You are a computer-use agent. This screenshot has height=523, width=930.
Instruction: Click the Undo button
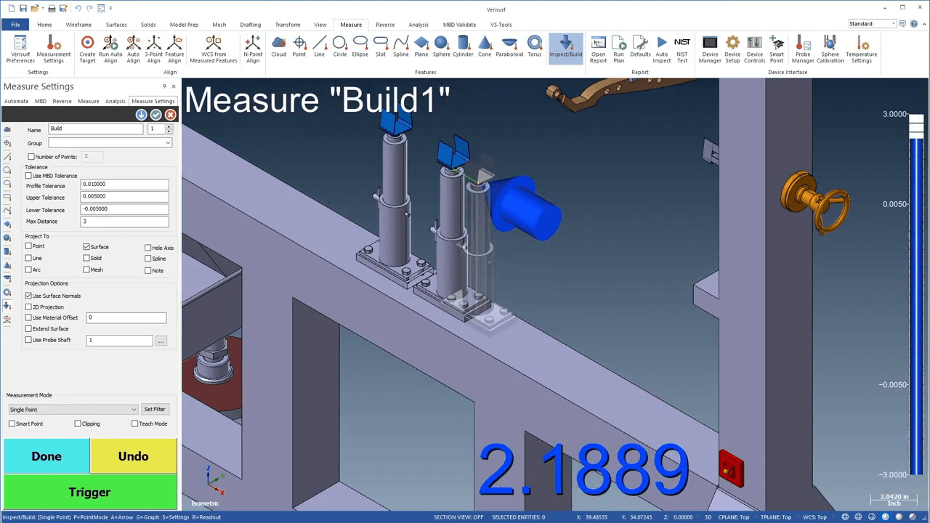click(133, 456)
